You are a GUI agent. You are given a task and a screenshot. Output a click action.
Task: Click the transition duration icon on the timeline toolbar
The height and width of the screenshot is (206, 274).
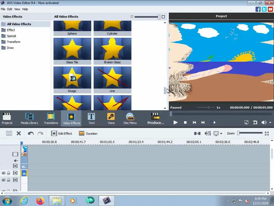coord(197,134)
